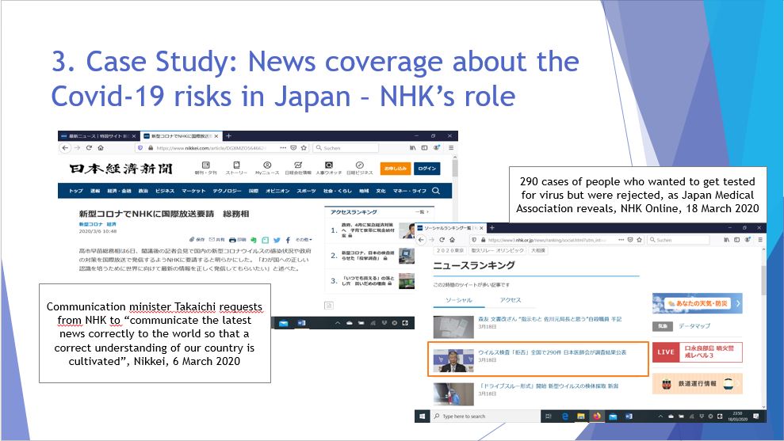Reload the Nikkei page
Screen dimensions: 784x441
pyautogui.click(x=89, y=148)
